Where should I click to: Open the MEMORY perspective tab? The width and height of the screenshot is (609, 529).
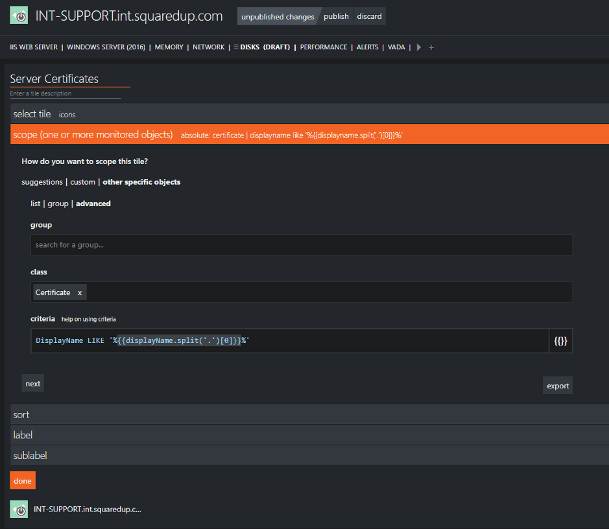click(x=169, y=47)
